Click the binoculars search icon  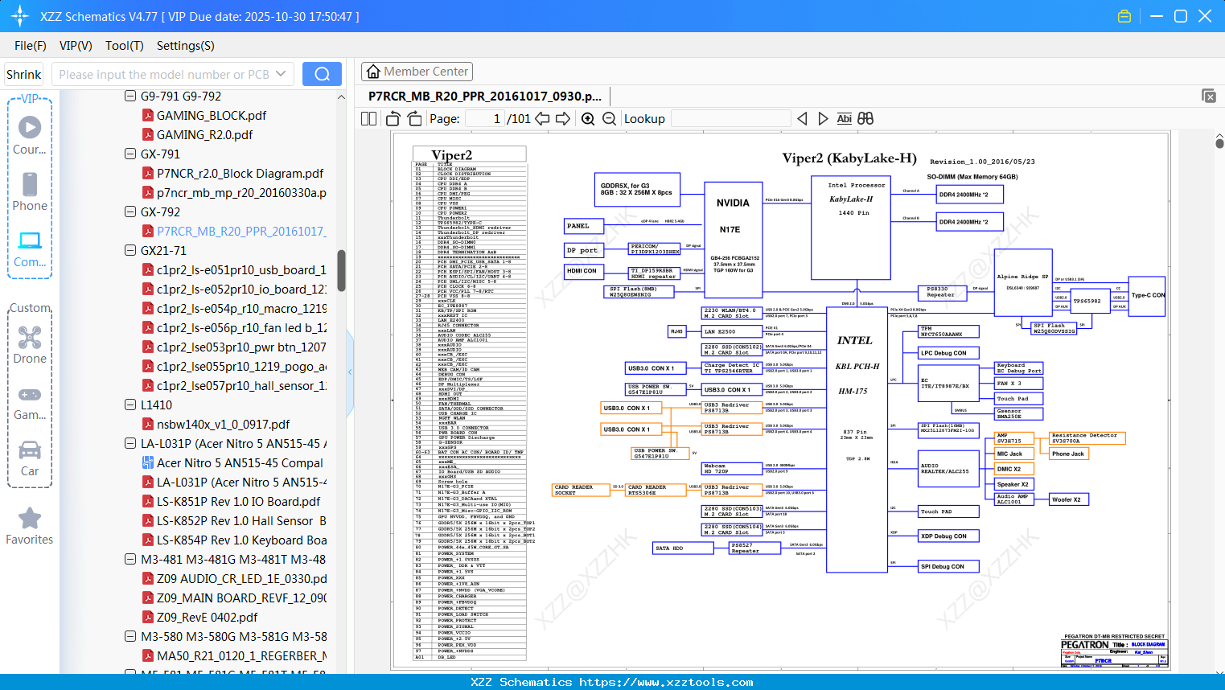coord(865,119)
